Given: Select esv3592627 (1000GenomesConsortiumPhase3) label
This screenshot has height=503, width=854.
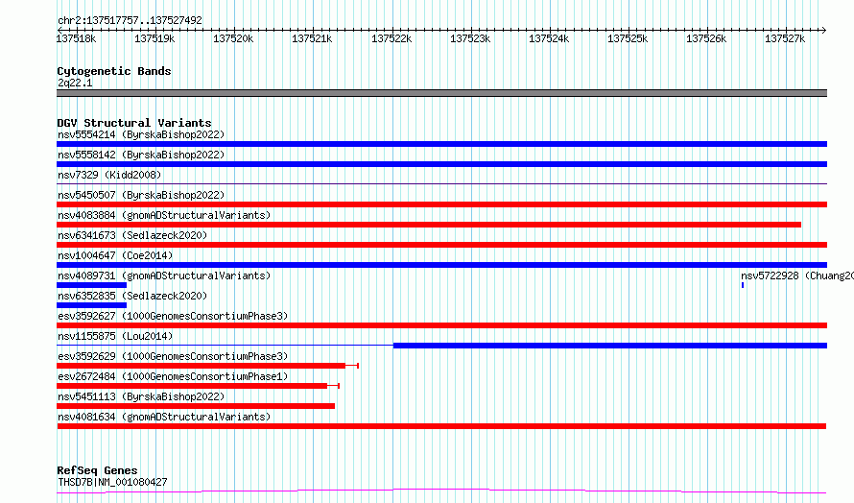Looking at the screenshot, I should (173, 316).
